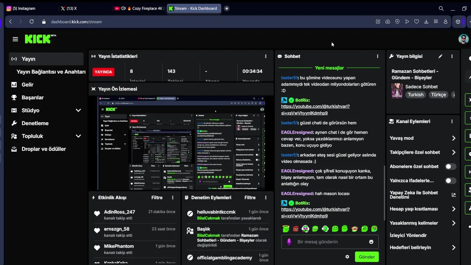The image size is (471, 265).
Task: Open the emoji picker in chat input
Action: point(371,242)
